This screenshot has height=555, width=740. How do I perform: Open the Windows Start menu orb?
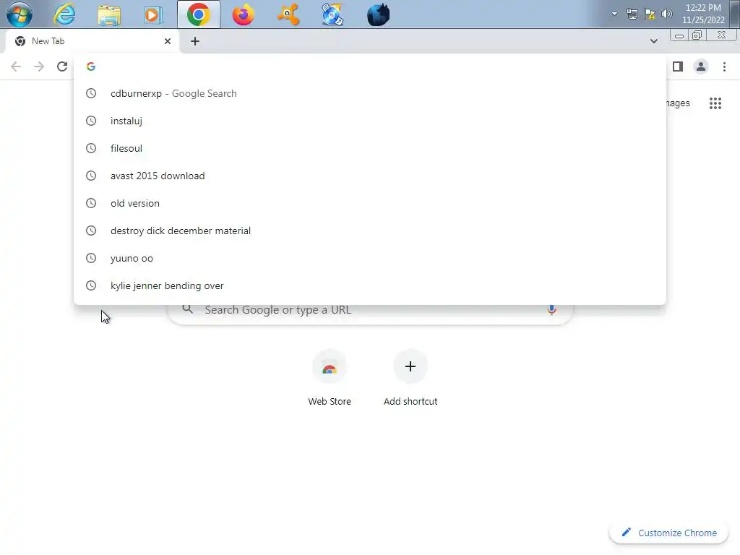[x=20, y=14]
